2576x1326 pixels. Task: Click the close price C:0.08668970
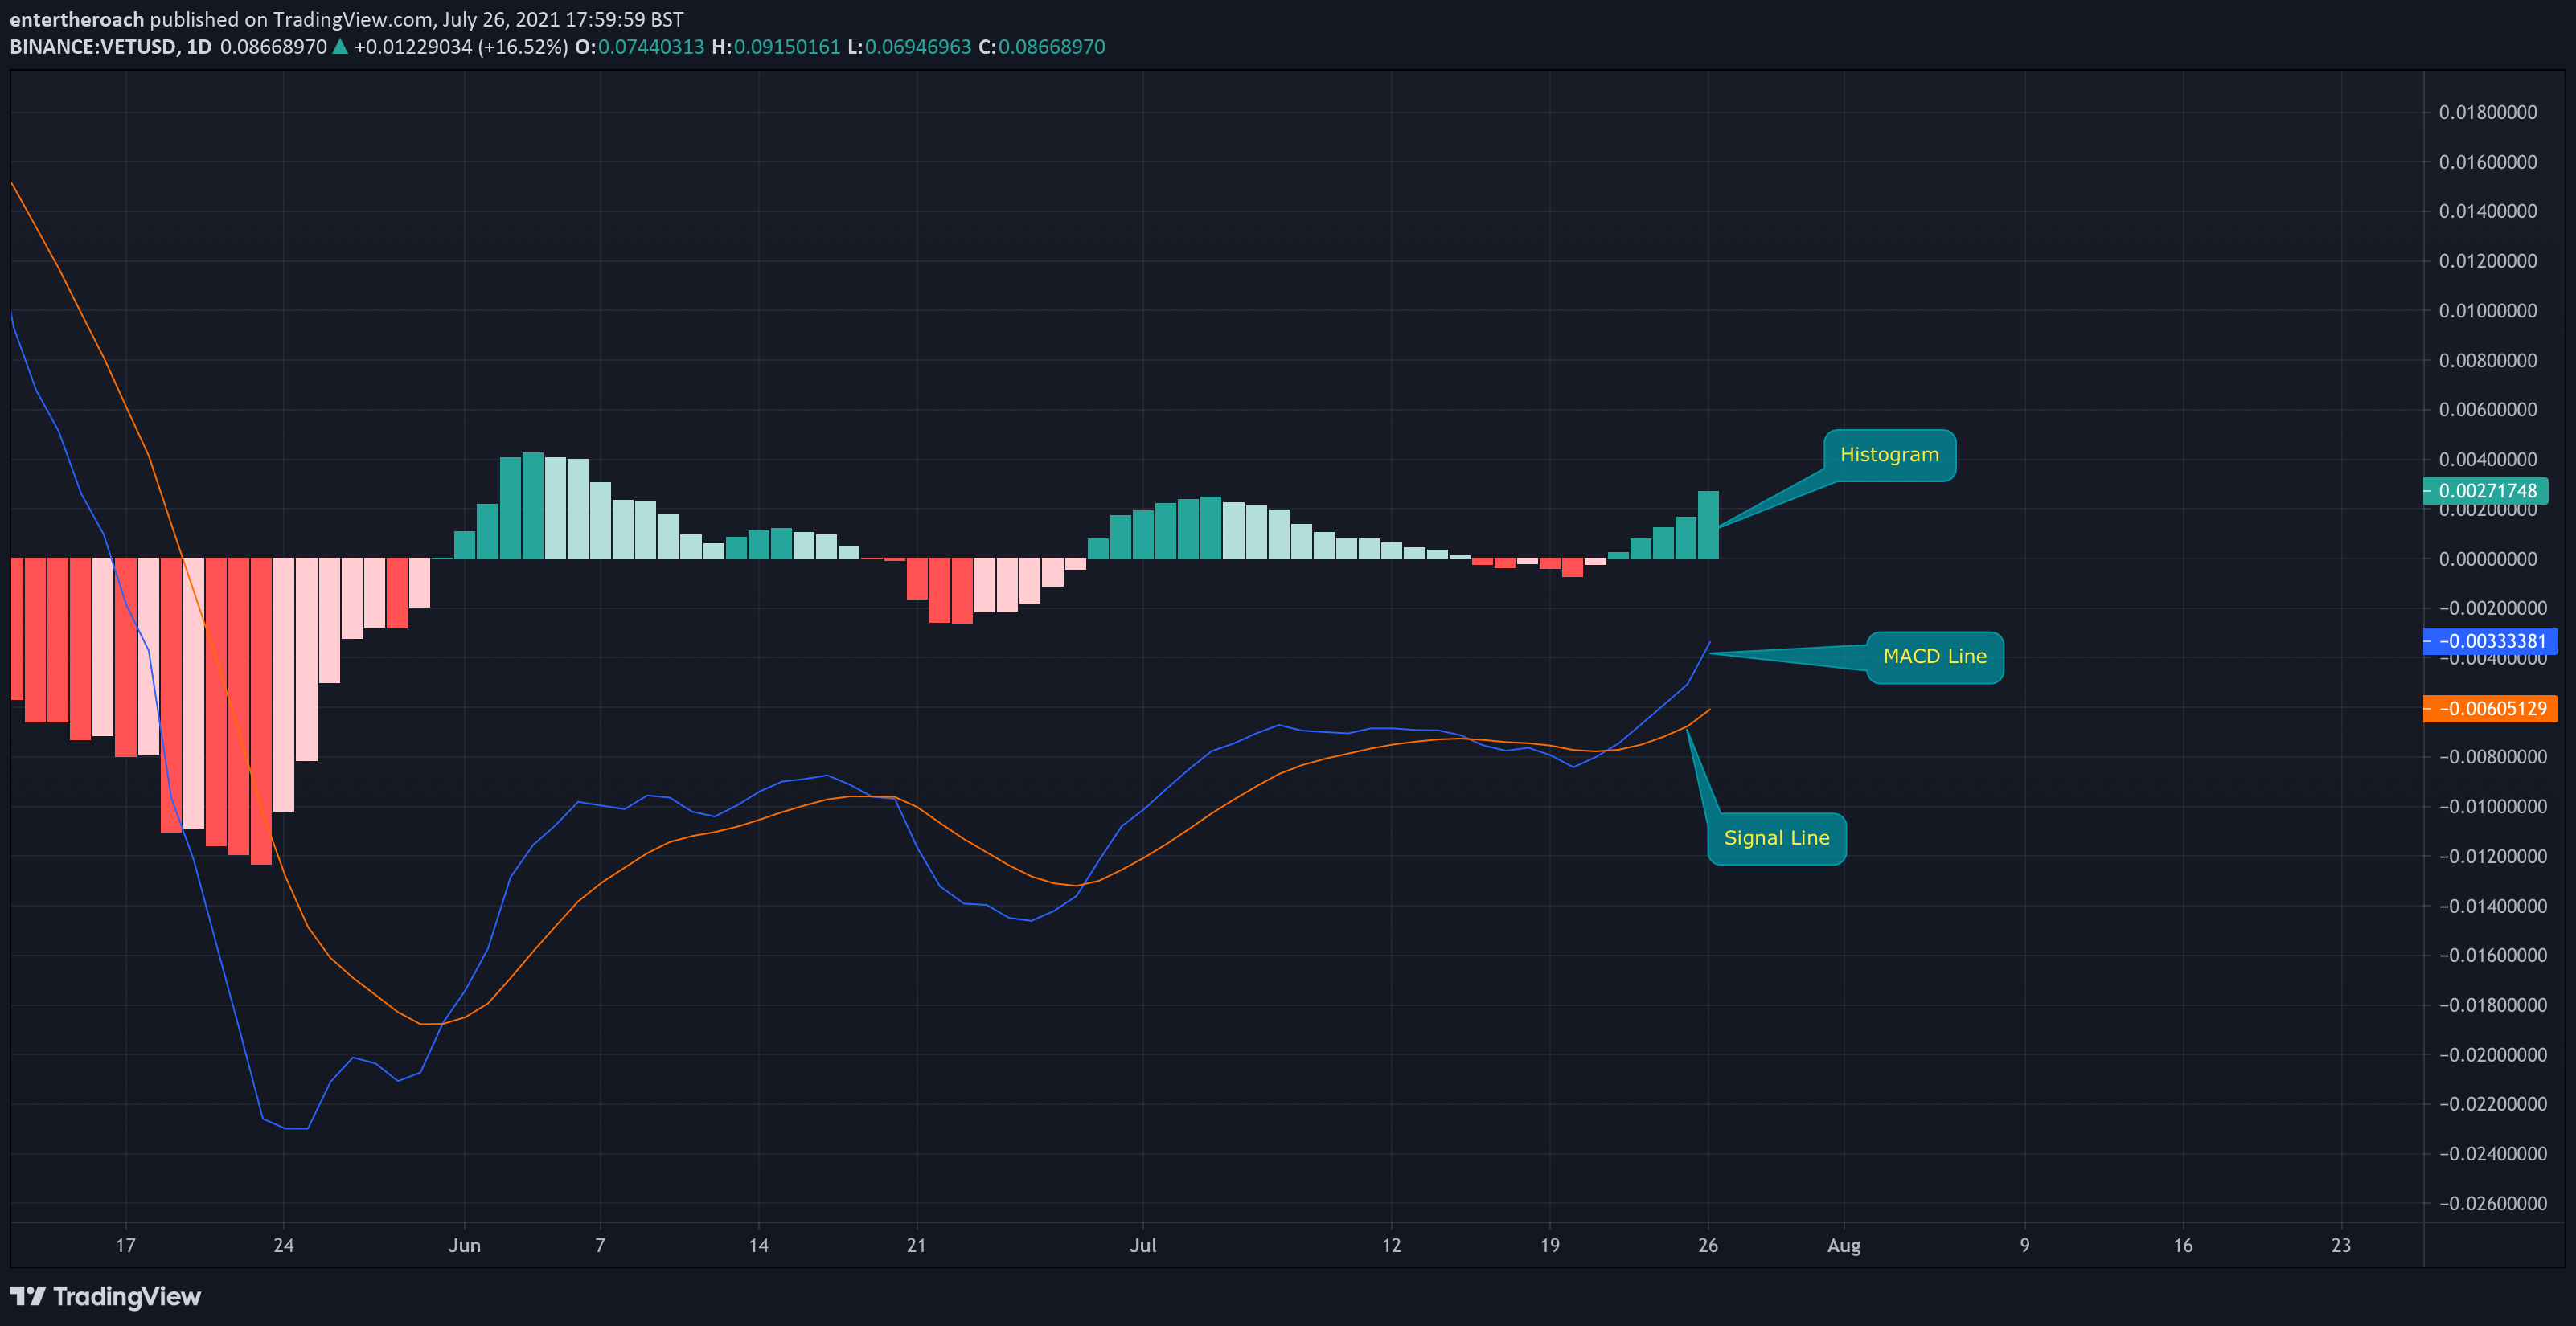1042,47
